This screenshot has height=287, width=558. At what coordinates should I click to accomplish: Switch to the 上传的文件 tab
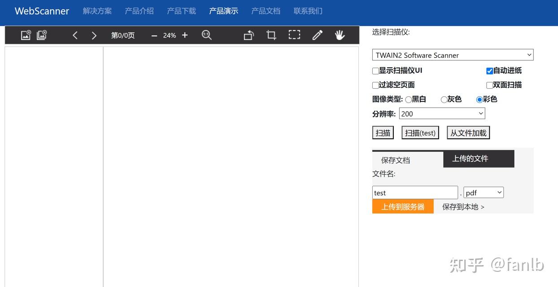click(x=469, y=158)
